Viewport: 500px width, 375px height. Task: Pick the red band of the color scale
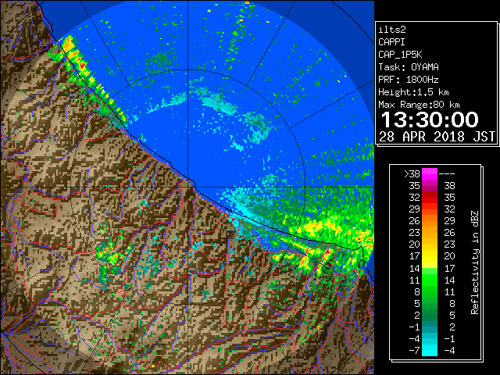click(x=430, y=198)
